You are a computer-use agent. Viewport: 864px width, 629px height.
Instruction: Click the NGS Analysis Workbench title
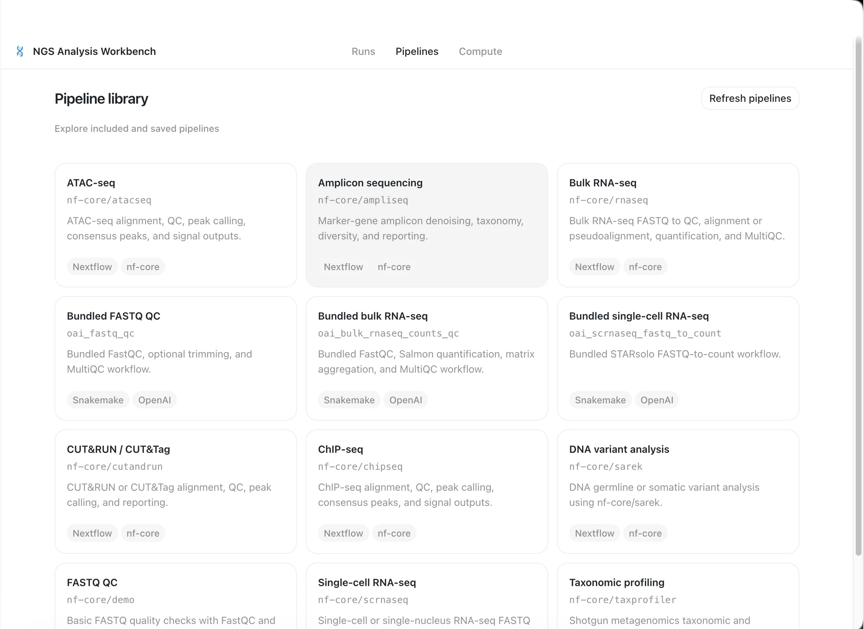(x=94, y=51)
